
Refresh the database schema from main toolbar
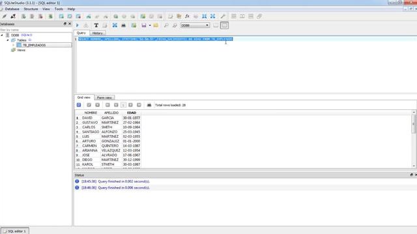coord(50,16)
